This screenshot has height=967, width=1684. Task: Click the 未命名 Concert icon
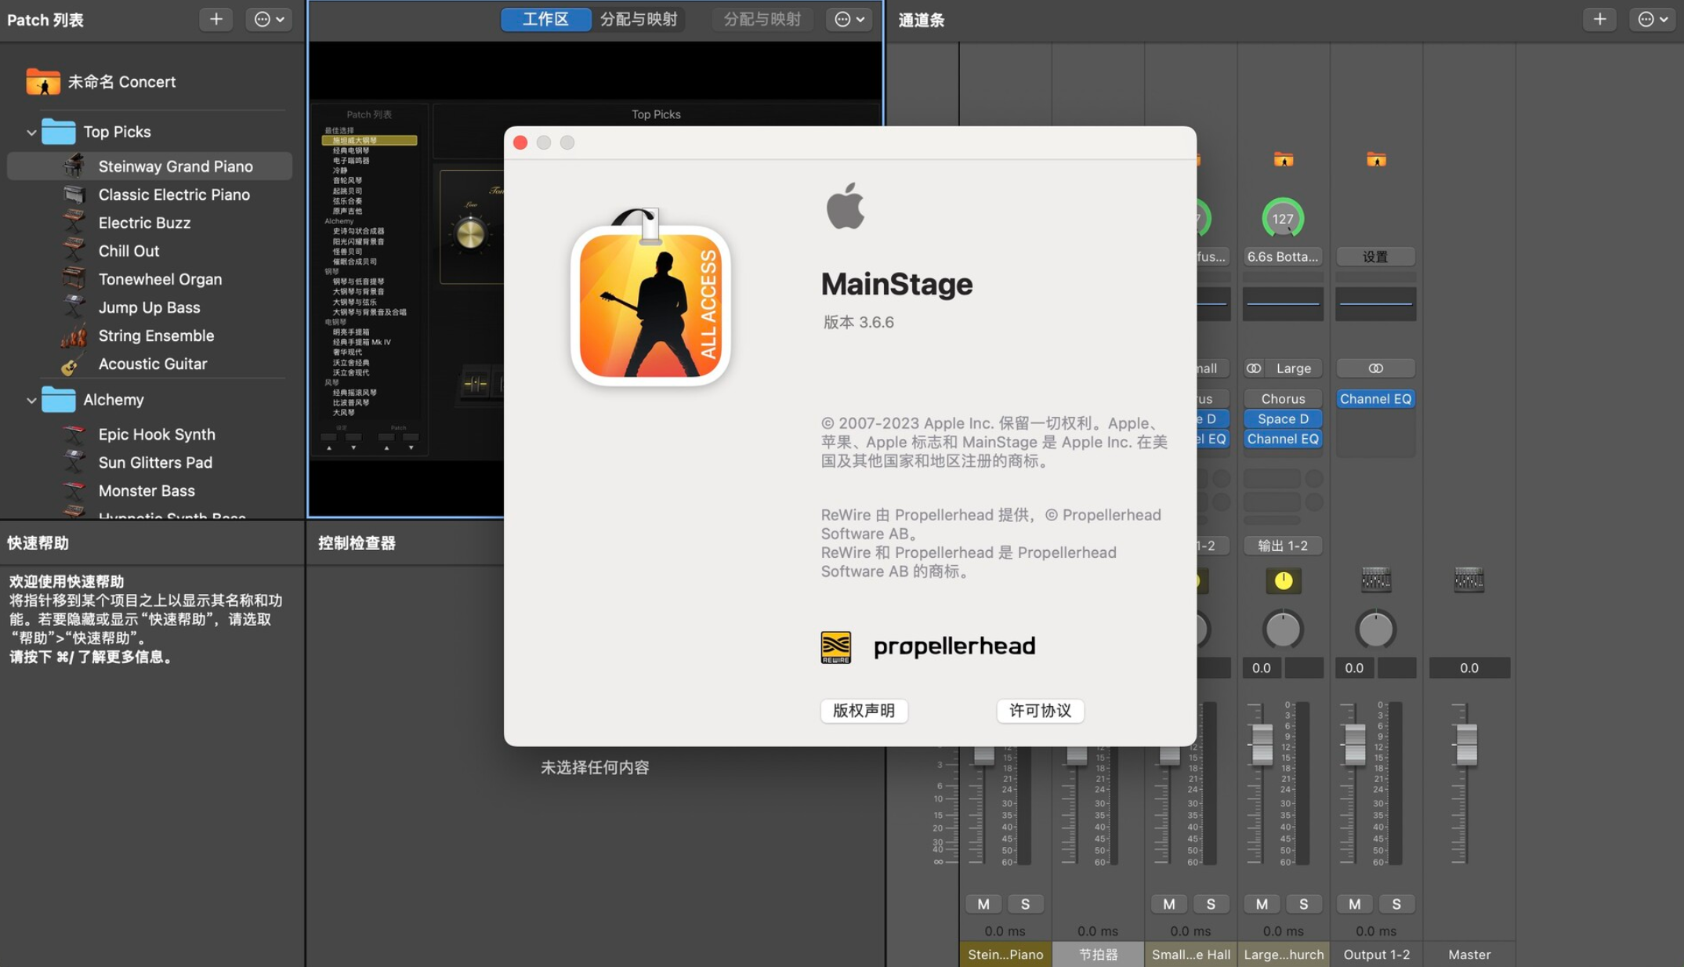pyautogui.click(x=42, y=81)
